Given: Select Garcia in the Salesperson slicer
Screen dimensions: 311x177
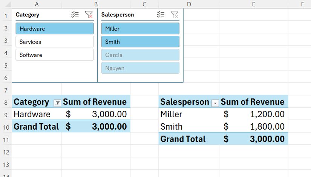Looking at the screenshot, I should [x=140, y=55].
